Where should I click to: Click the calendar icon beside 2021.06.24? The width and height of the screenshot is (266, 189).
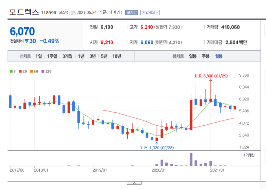click(73, 13)
